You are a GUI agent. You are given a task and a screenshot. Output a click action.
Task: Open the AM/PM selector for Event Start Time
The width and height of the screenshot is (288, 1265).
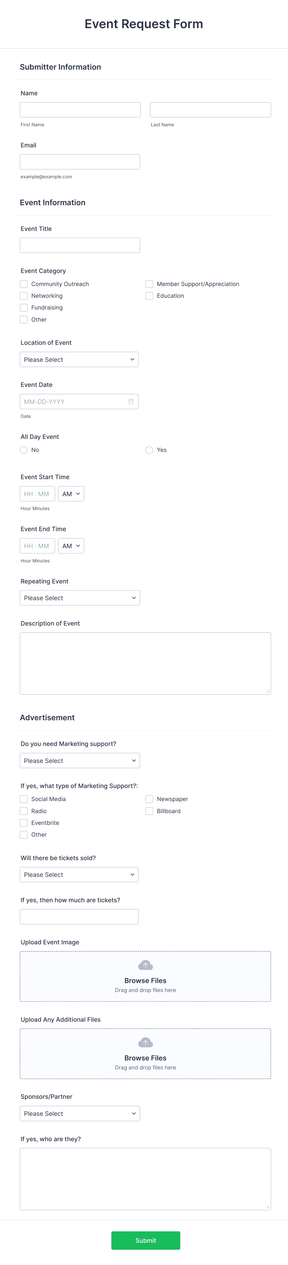71,494
